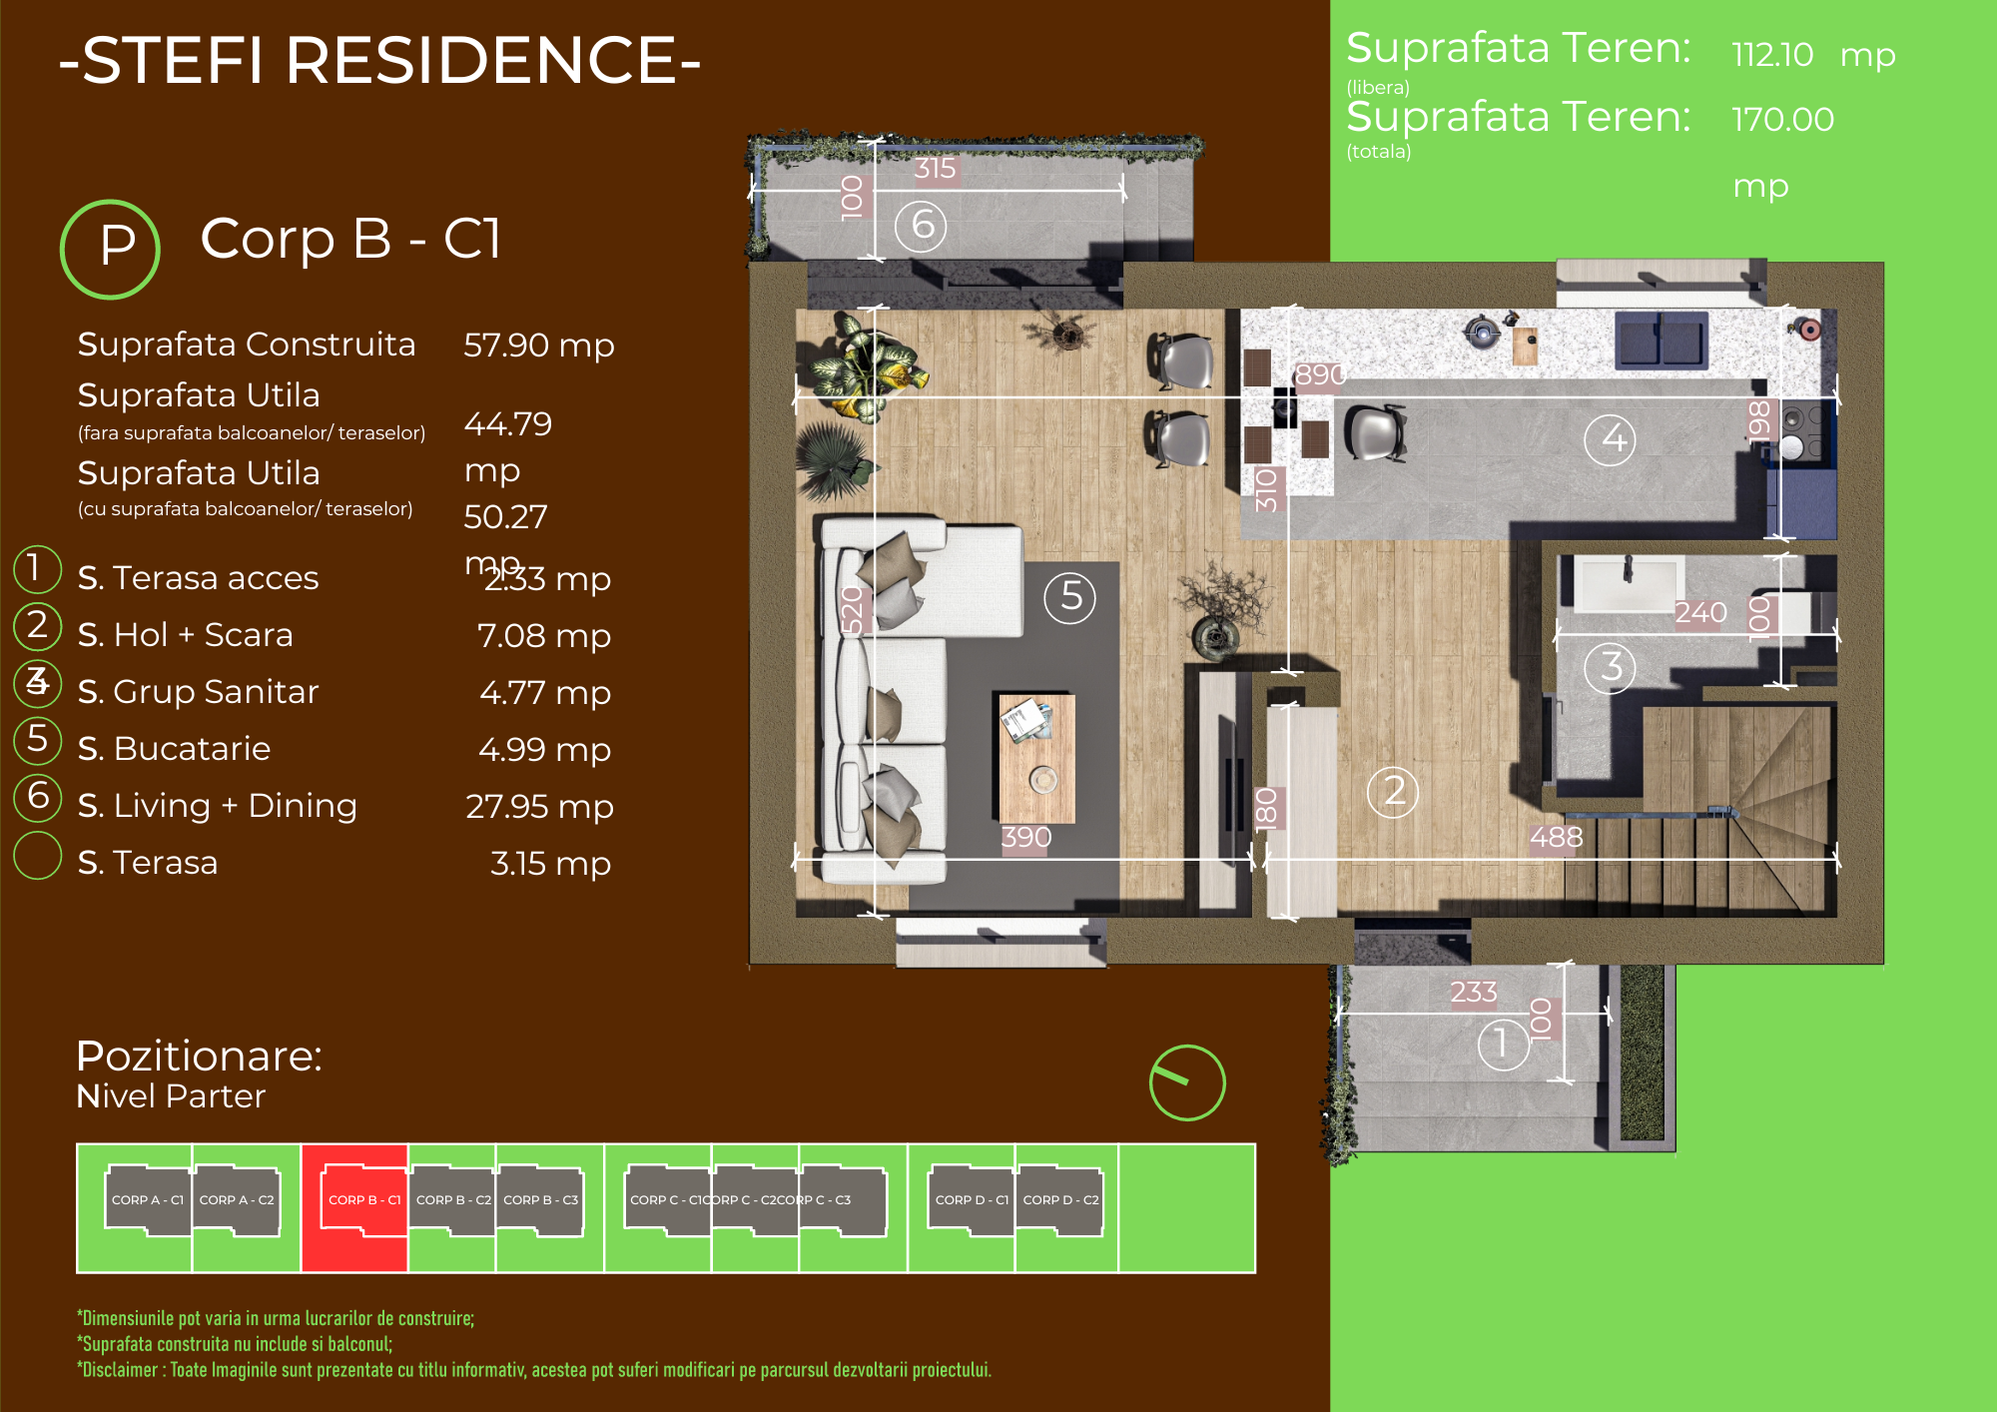Click room marker 1 on the access terrace

1502,1044
